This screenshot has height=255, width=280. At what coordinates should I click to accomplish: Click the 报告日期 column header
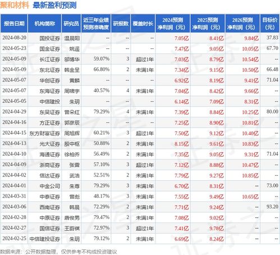click(14, 24)
